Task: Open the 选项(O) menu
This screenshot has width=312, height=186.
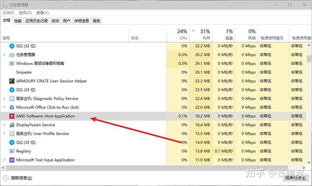Action: (25, 13)
